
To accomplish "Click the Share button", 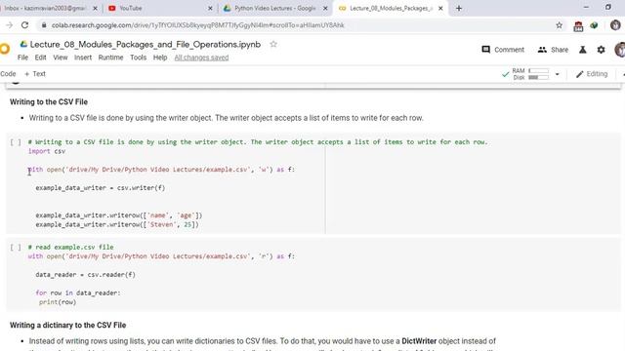I will [x=553, y=50].
